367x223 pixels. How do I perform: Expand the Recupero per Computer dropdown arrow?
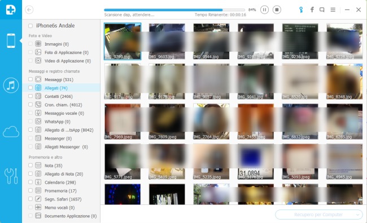[357, 215]
